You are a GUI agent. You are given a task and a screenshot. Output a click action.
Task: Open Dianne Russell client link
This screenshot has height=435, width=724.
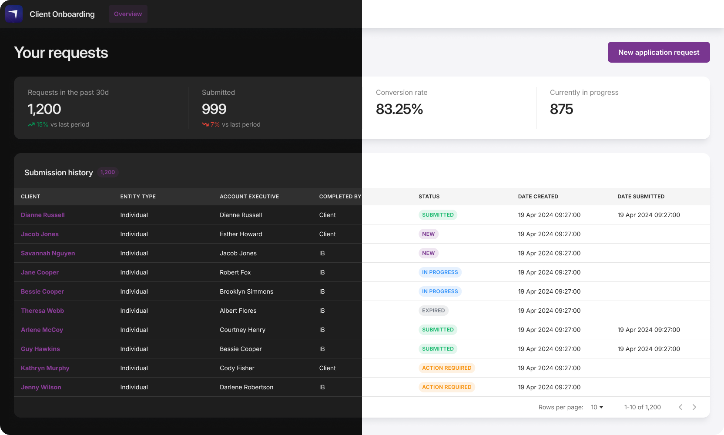(43, 215)
